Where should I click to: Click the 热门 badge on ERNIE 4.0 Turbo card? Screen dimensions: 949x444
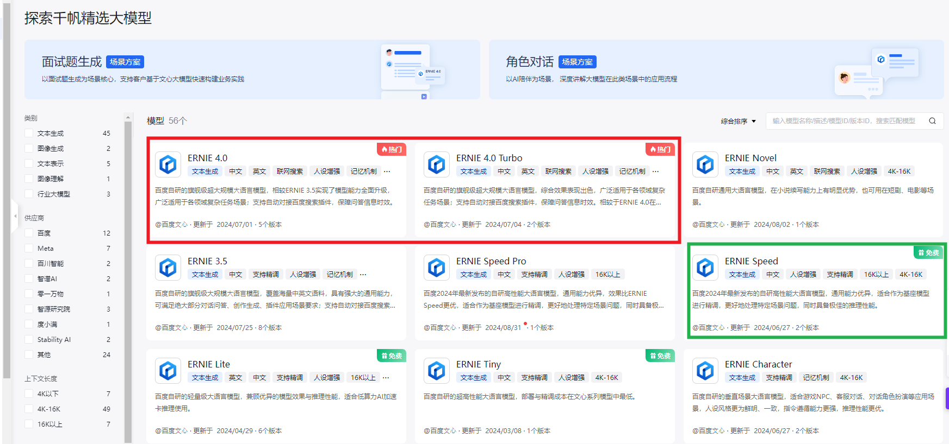[660, 149]
